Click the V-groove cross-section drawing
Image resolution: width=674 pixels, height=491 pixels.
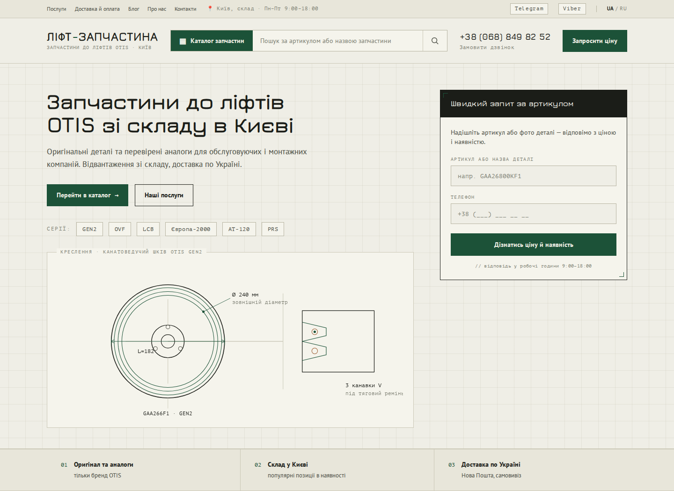(338, 341)
